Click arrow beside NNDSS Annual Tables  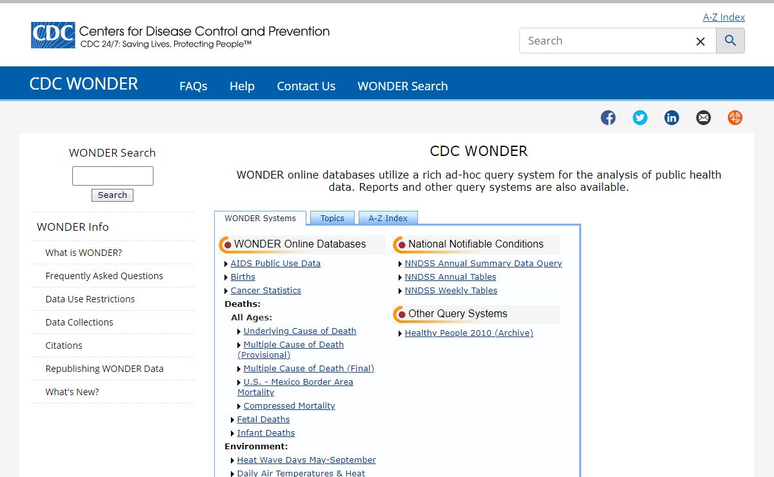pos(401,277)
